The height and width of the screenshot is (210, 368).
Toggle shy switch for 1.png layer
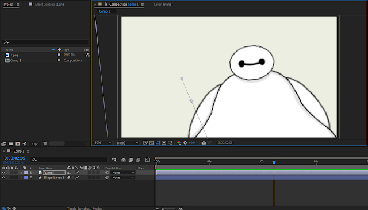click(69, 173)
